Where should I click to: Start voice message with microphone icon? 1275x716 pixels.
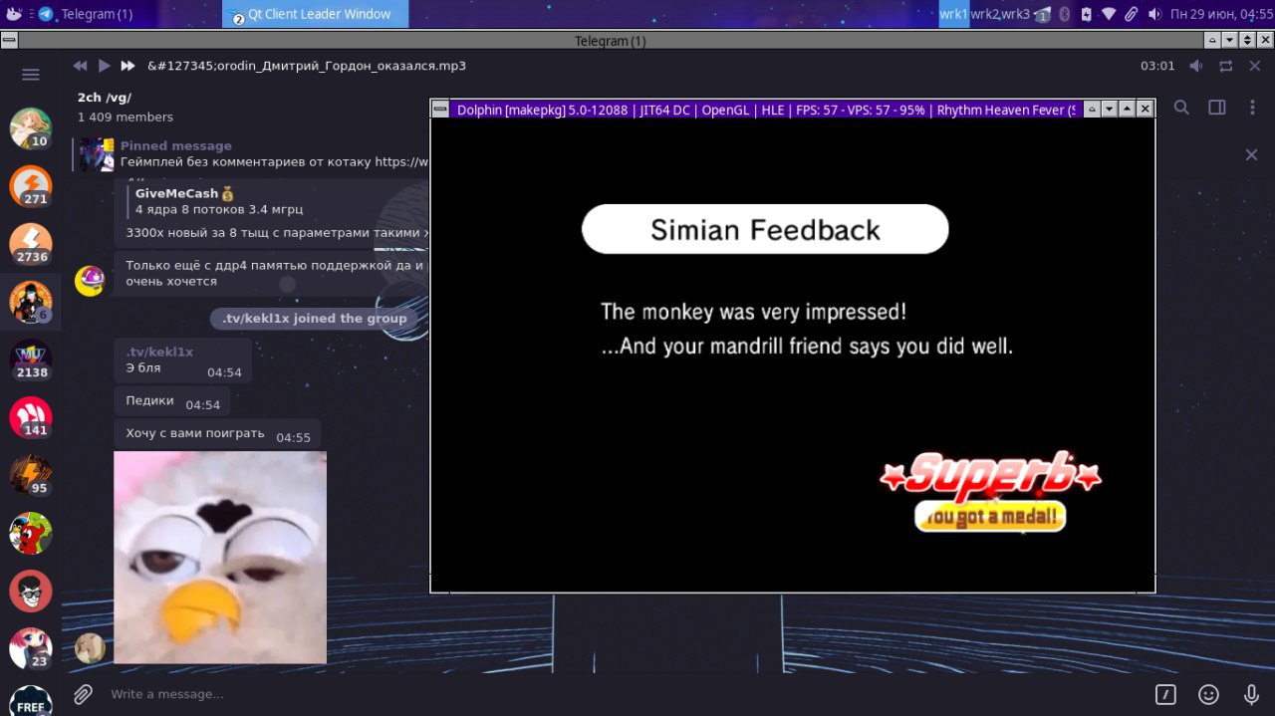[x=1251, y=694]
